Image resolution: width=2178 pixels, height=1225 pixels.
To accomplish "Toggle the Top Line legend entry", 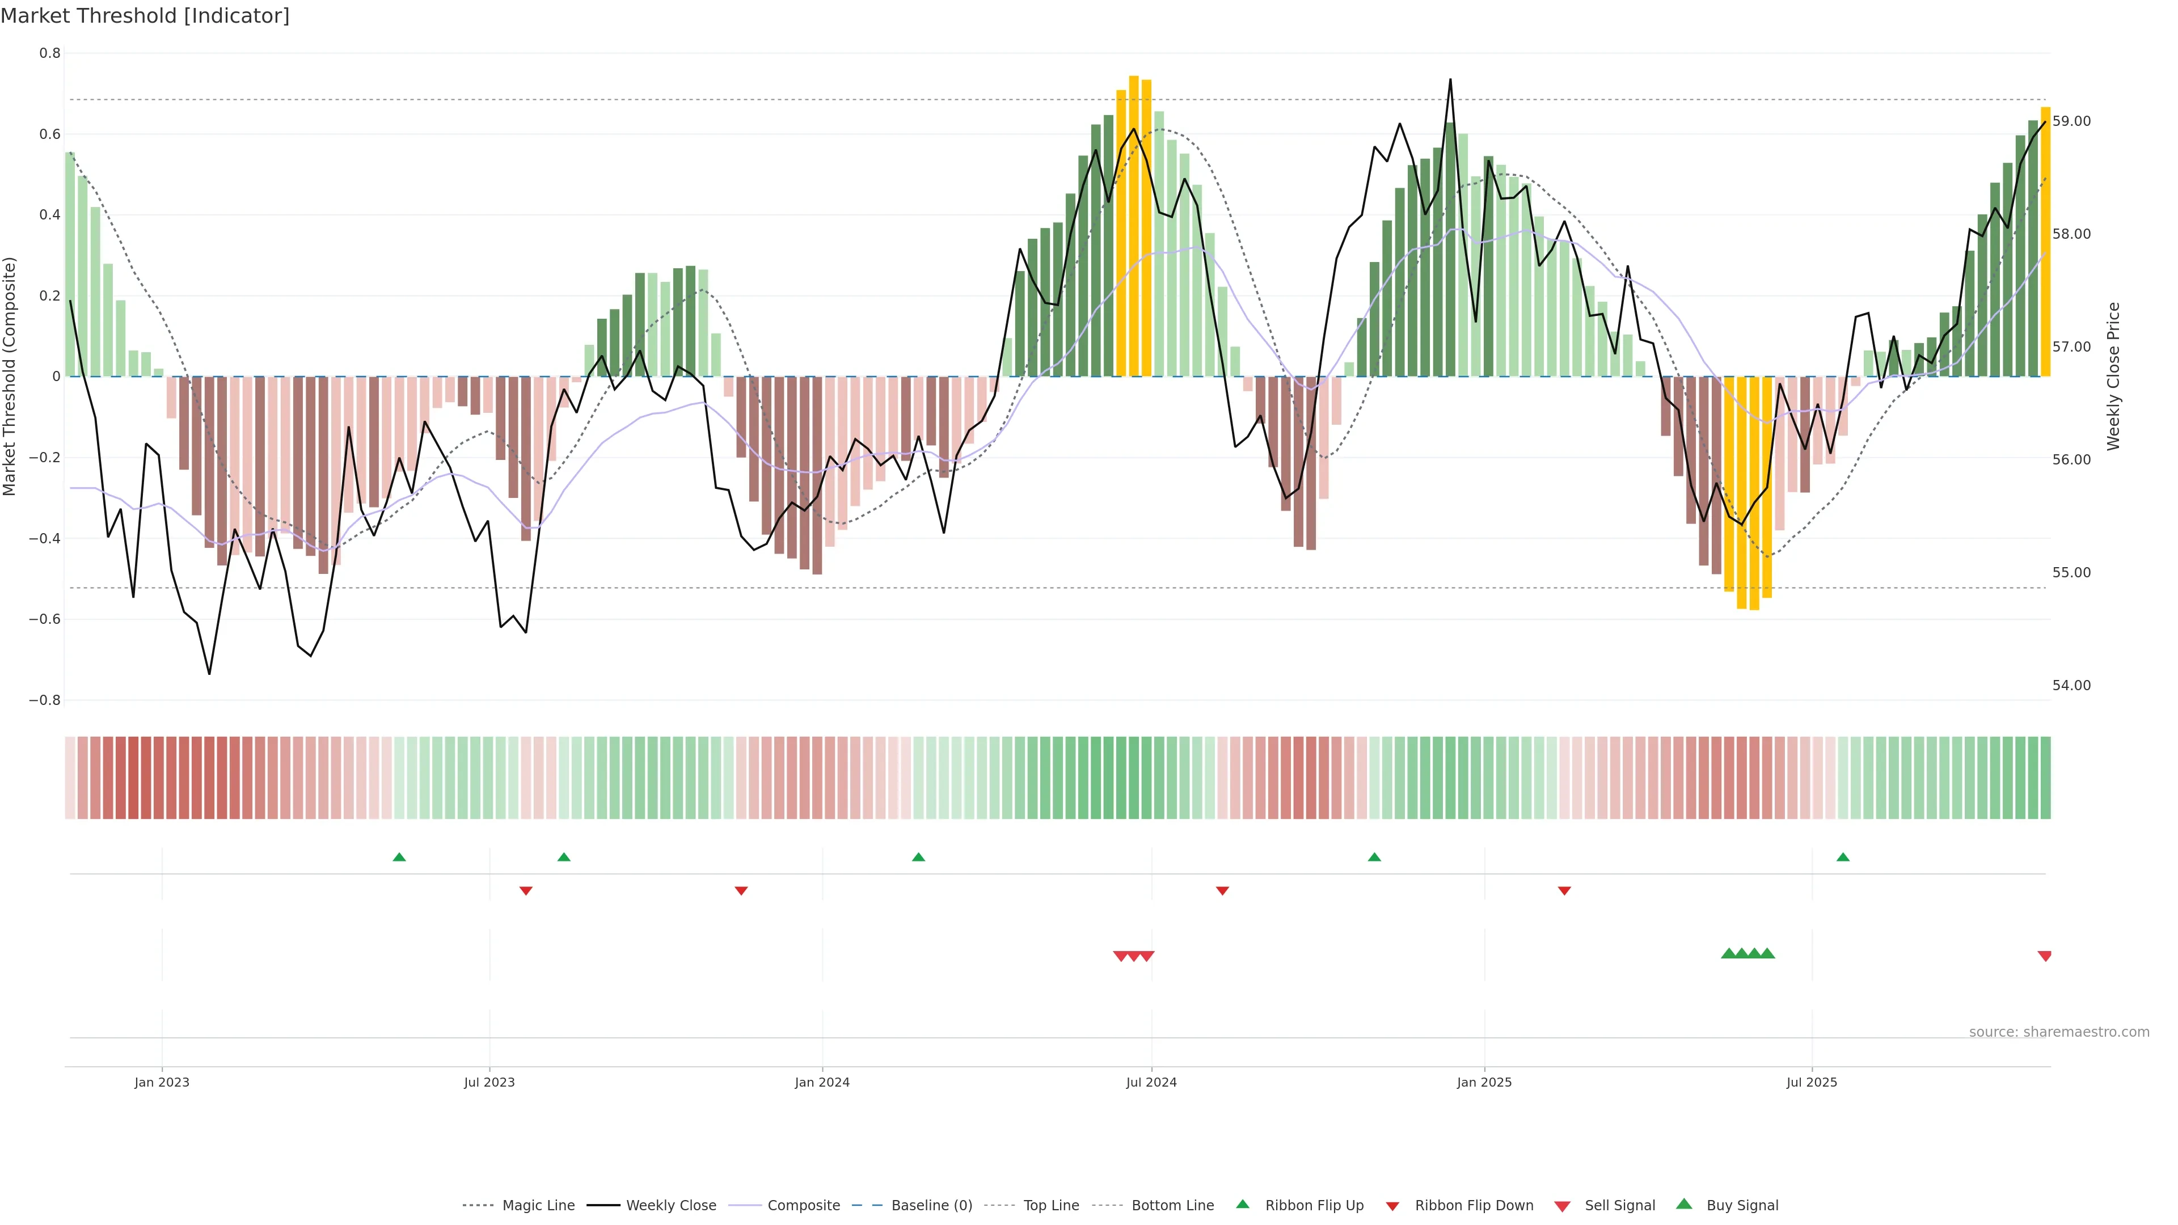I will 1051,1206.
